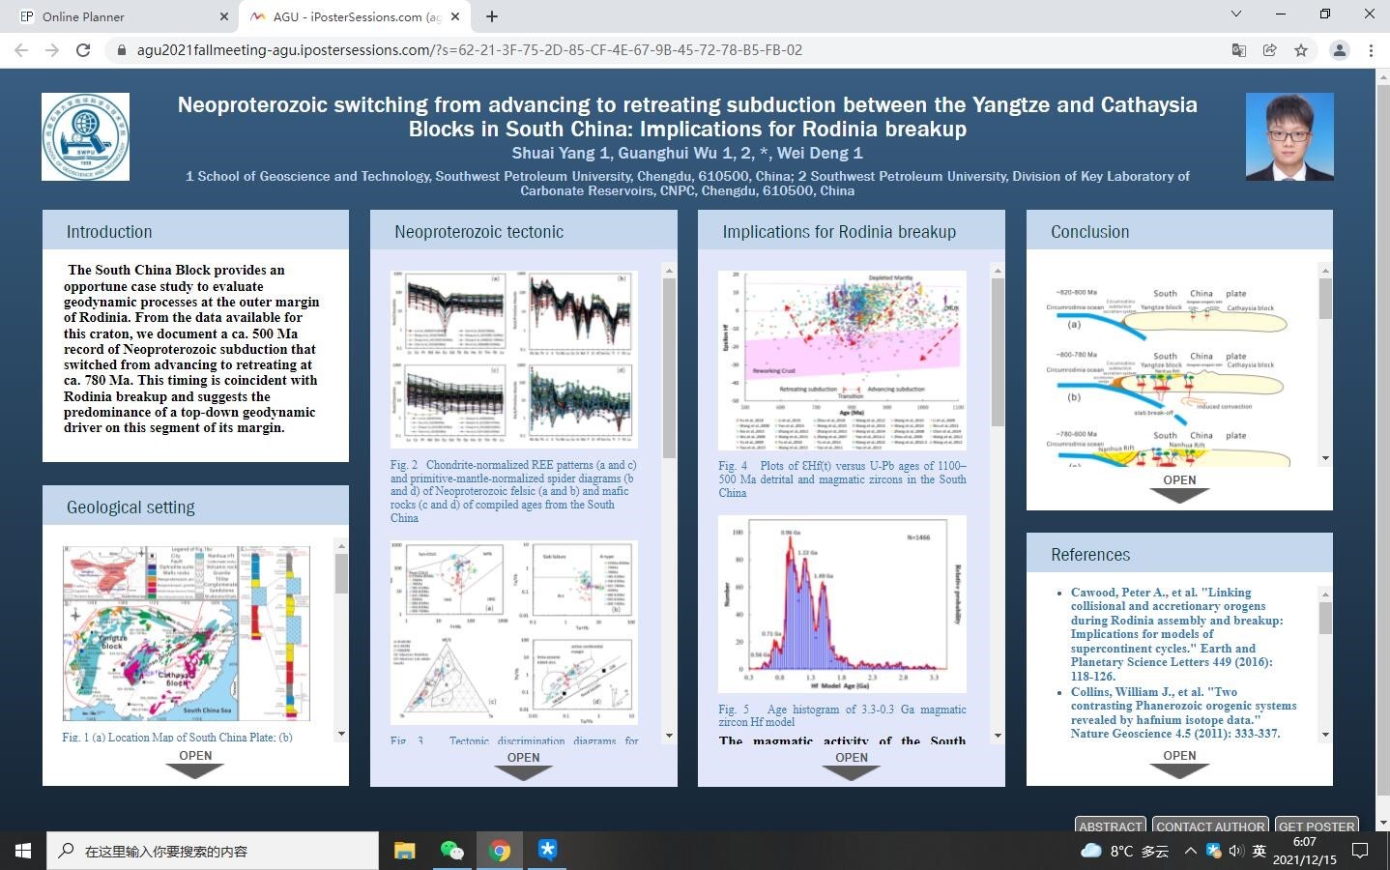Open WeChat from the taskbar

451,851
